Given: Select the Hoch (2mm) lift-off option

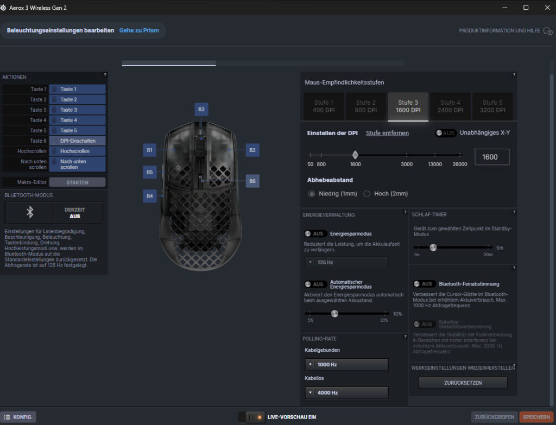Looking at the screenshot, I should click(x=367, y=194).
